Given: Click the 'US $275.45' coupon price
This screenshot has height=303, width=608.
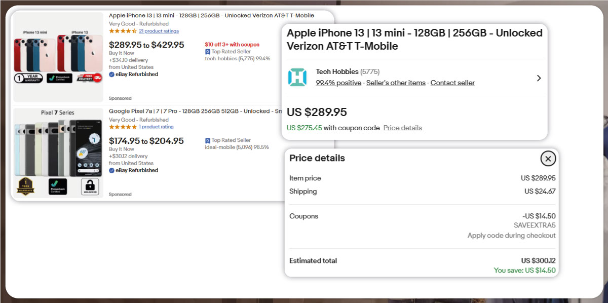Looking at the screenshot, I should click(304, 128).
